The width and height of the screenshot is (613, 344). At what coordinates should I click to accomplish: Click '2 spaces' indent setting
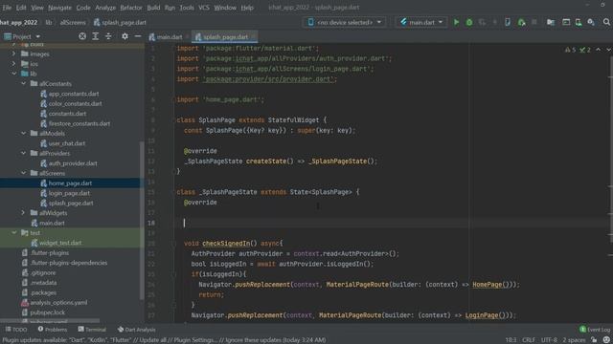[574, 340]
